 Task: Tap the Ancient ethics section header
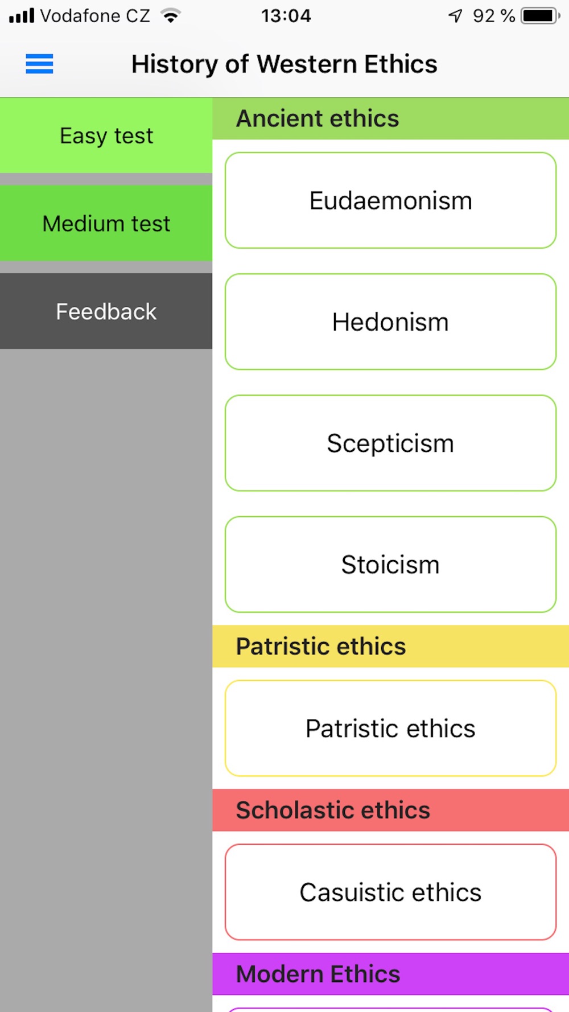[390, 118]
